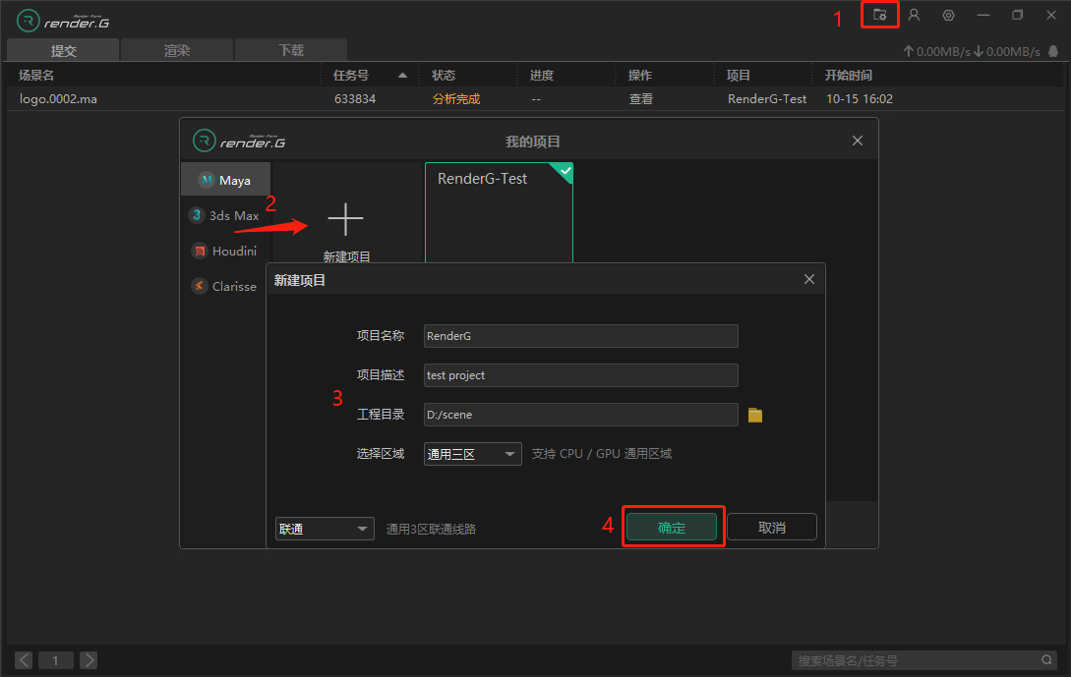Sort by 任务号 column header arrow
Viewport: 1071px width, 677px height.
click(402, 76)
